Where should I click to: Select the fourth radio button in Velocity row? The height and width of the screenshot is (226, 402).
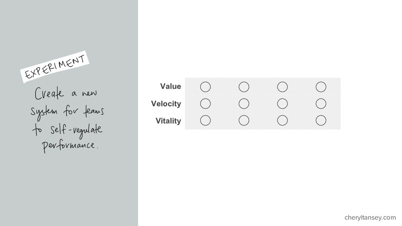[x=321, y=104]
